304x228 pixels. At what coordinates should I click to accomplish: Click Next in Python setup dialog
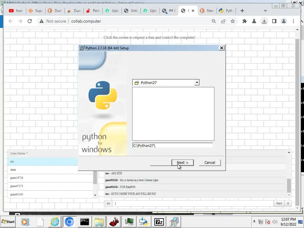(x=183, y=162)
